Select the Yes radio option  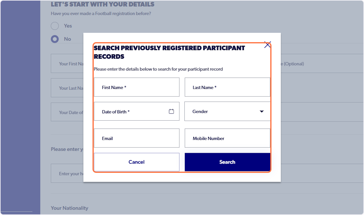pyautogui.click(x=55, y=26)
